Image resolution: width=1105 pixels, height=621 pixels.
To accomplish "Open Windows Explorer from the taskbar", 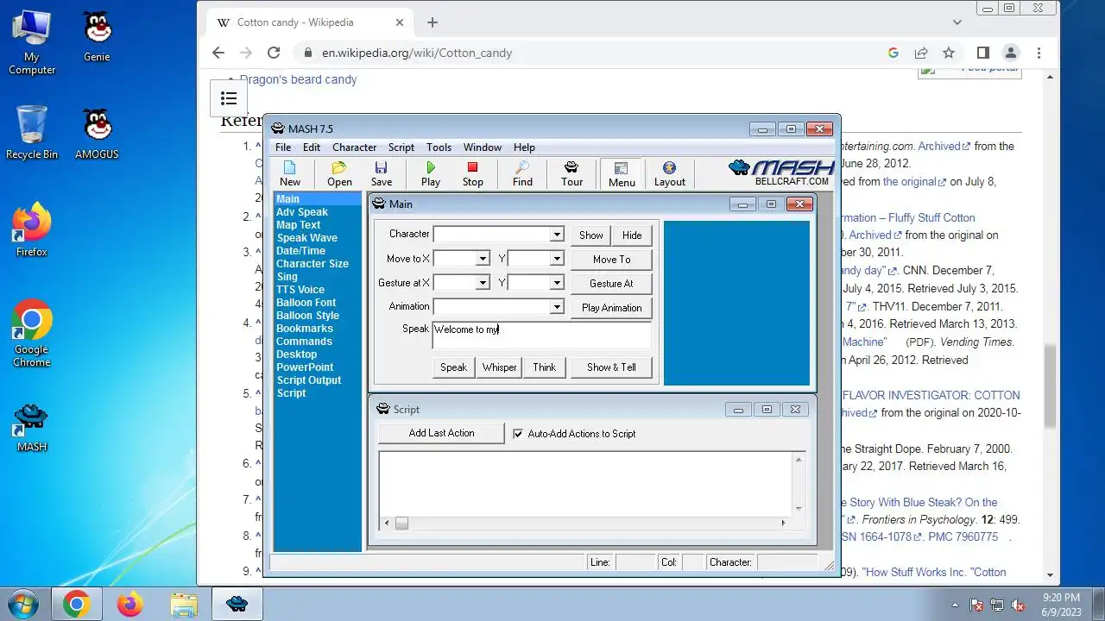I will (184, 605).
